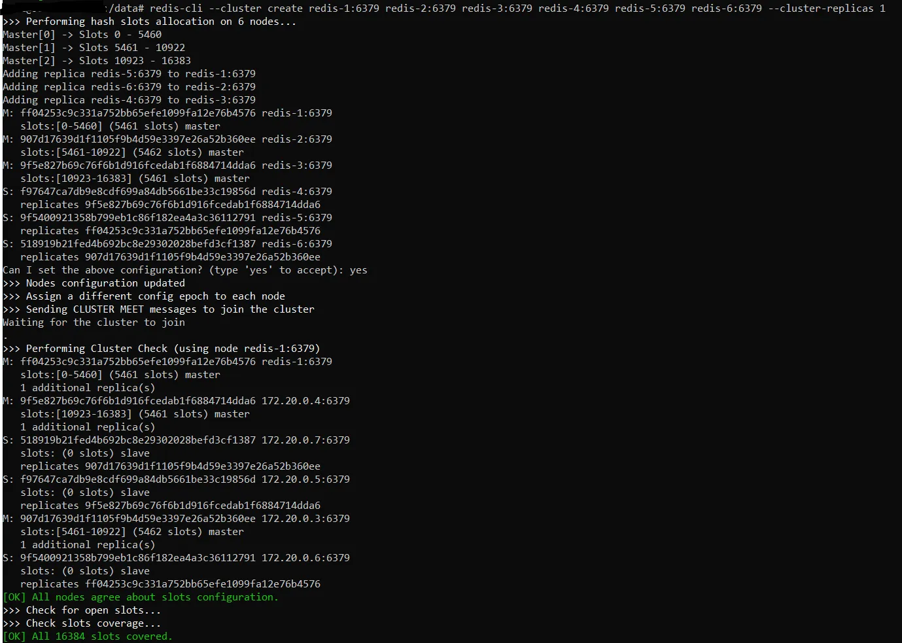Click the 'M:' line ending redis-3:6379
This screenshot has height=643, width=902.
point(167,165)
